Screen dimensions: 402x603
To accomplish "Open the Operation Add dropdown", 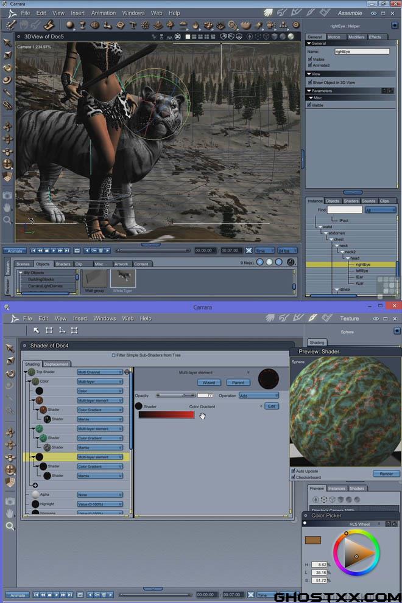I will pyautogui.click(x=258, y=396).
